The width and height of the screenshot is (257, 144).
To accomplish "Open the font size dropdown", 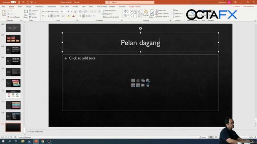I will click(x=63, y=12).
